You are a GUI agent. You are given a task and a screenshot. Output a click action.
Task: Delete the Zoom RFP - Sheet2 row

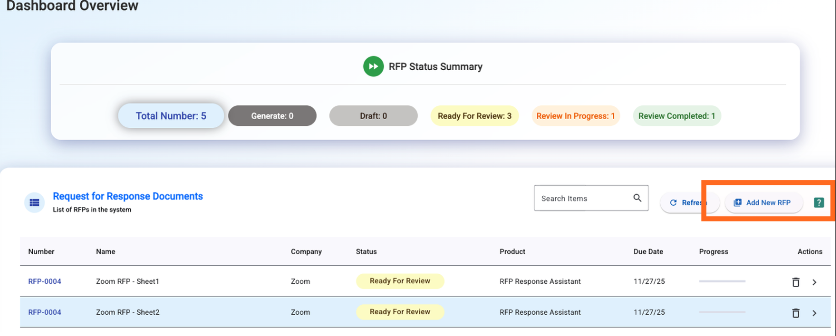click(x=796, y=313)
